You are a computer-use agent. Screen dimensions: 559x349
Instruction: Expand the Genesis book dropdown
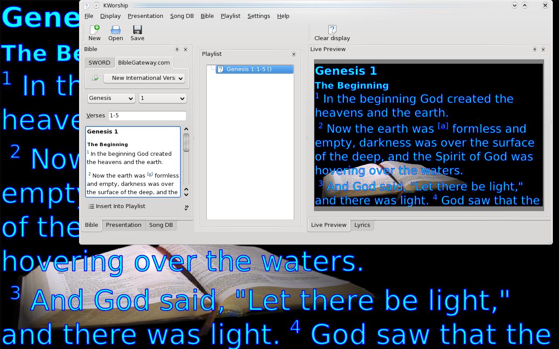pos(111,99)
